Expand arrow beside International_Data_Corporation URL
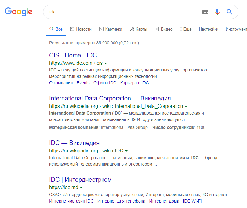The height and width of the screenshot is (208, 247). [186, 106]
